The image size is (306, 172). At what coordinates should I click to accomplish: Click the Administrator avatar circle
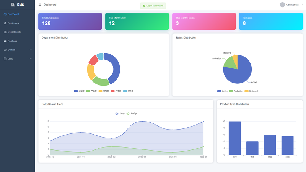[x=282, y=5]
